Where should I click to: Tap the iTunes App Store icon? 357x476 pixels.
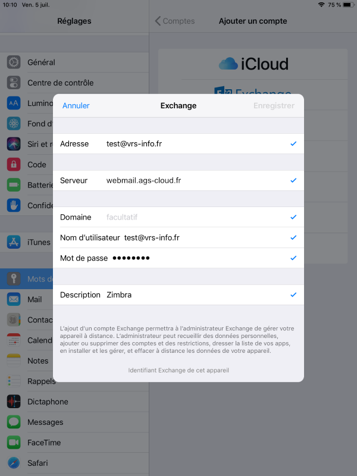(14, 242)
